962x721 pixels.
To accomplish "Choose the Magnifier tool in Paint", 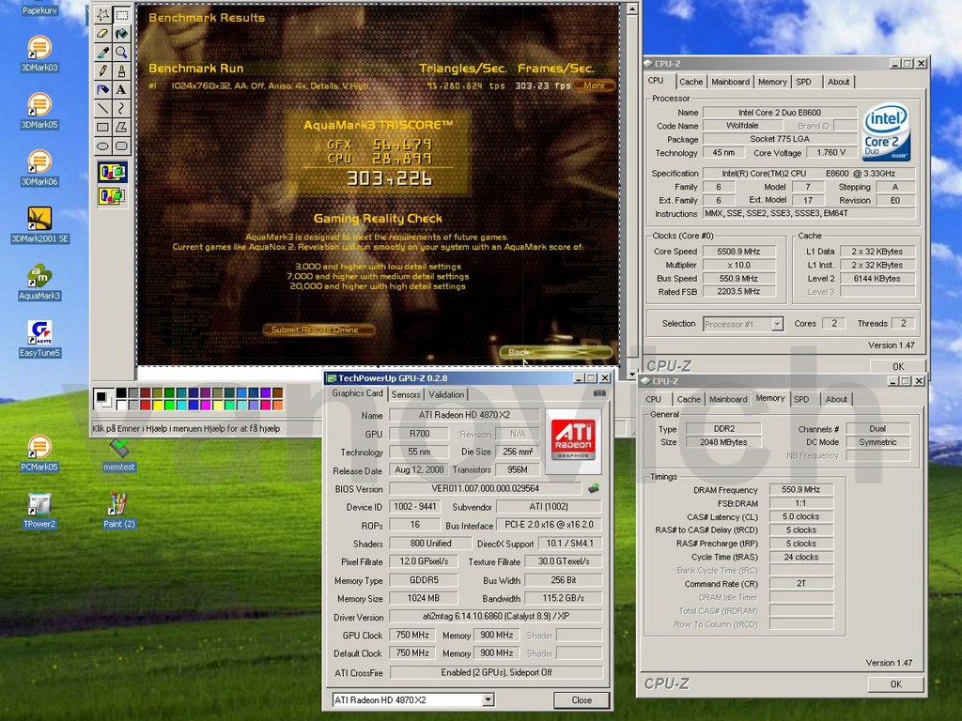I will 121,53.
